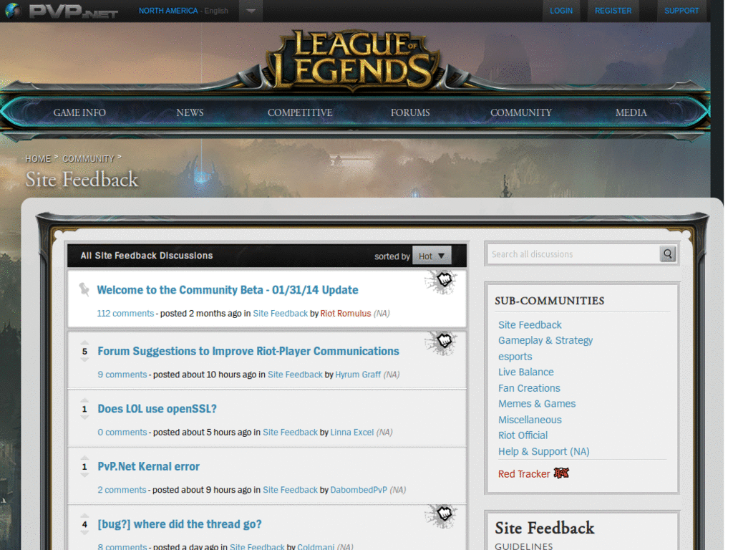The height and width of the screenshot is (550, 733).
Task: Open the FORUMS menu
Action: coord(410,112)
